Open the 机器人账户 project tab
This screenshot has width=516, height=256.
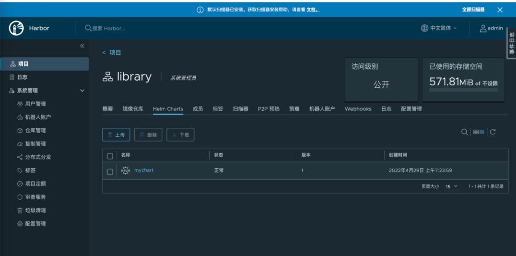tap(322, 109)
